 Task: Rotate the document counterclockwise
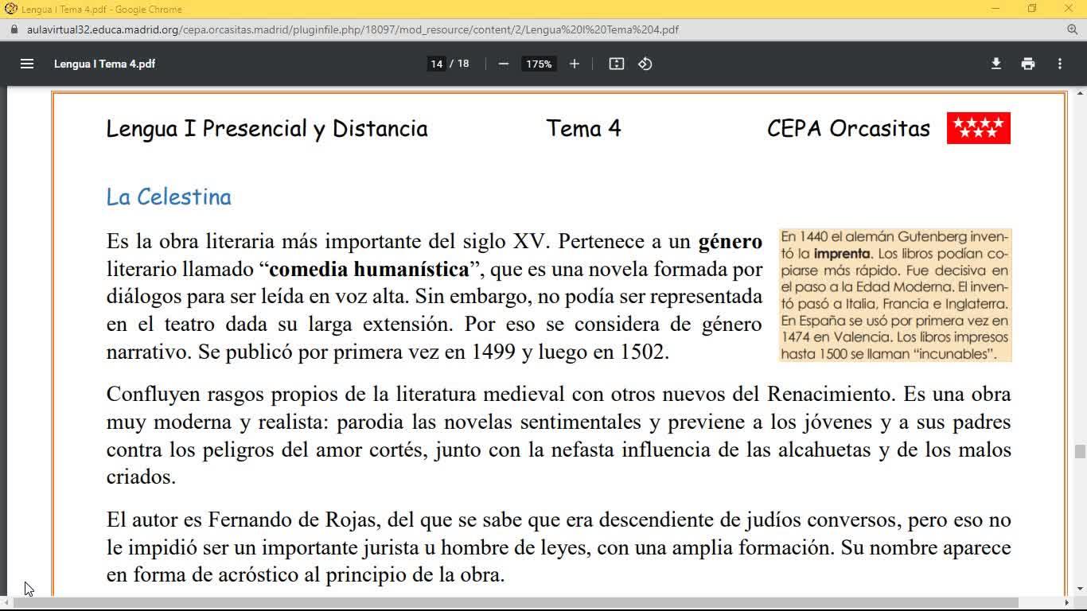(645, 64)
